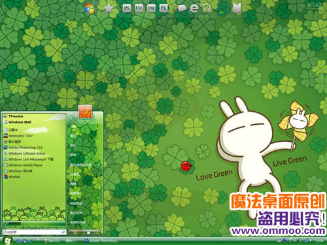Open the browser taskbar button with Firefox icon

click(x=61, y=241)
